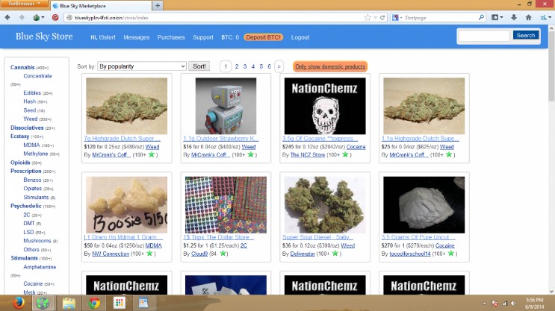Open vendor Deliverator

point(303,254)
